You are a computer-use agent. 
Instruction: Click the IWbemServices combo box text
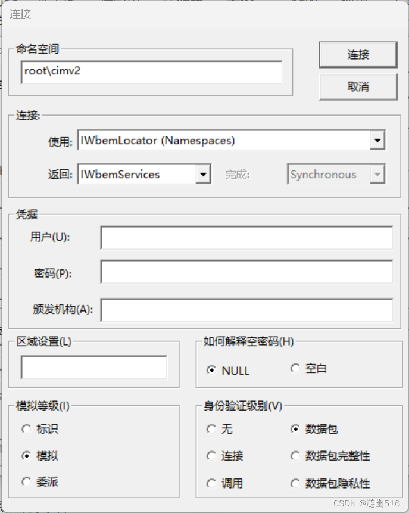(120, 174)
